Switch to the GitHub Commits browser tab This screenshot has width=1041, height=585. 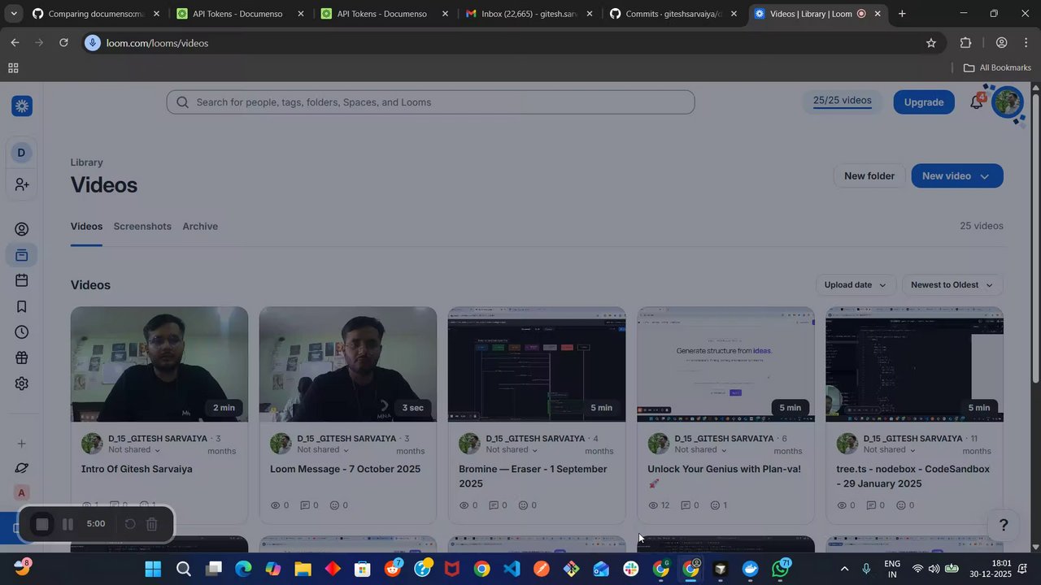point(673,14)
